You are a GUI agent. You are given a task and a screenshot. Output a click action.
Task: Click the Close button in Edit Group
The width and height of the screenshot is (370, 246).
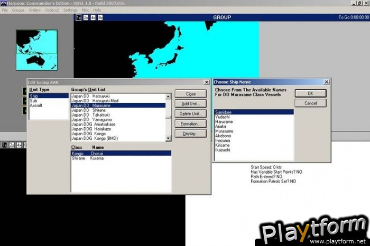[191, 94]
